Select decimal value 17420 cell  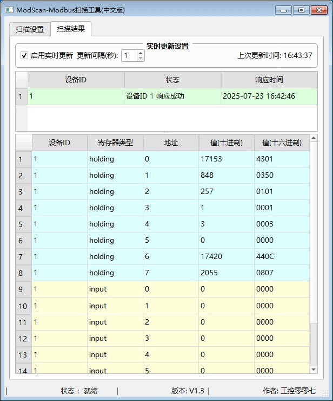point(227,256)
